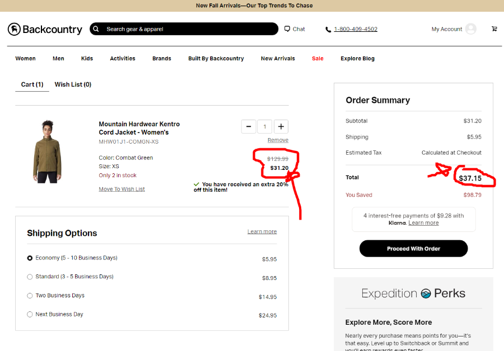Select Standard (3 - 5 Business Days) shipping
This screenshot has height=351, width=504.
(30, 277)
